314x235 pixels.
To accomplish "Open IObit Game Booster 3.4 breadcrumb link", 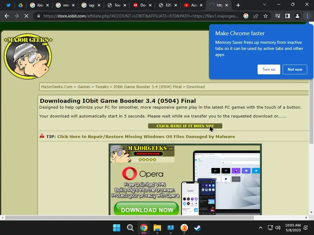I will click(x=147, y=87).
